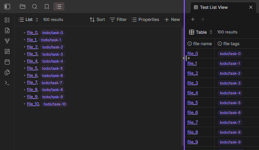Viewport: 259px width, 150px height.
Task: Open daily note calendar icon
Action: pyautogui.click(x=7, y=62)
